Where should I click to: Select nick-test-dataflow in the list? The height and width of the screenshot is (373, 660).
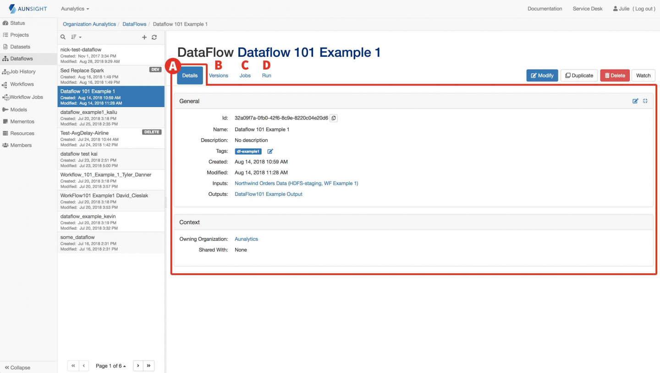pyautogui.click(x=111, y=55)
